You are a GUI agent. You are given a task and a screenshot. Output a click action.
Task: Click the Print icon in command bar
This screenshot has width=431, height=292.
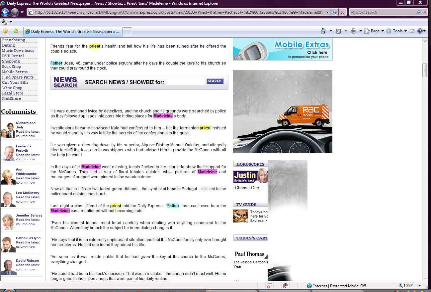click(354, 31)
